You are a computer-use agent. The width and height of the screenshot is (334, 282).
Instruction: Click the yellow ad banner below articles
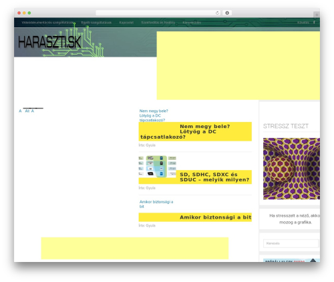pos(135,248)
